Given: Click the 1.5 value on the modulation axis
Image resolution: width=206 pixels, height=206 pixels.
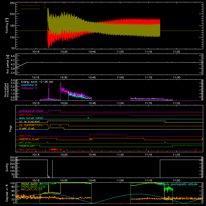Looking at the screenshot, I should pos(13,90).
